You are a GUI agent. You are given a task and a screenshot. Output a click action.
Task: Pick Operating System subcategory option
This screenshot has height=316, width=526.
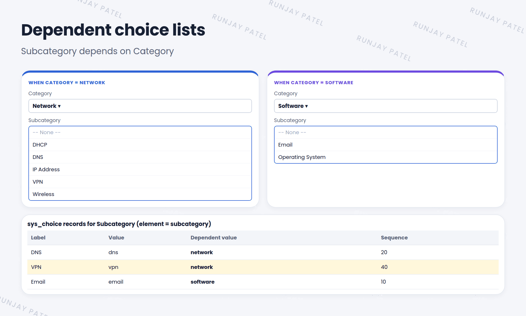pyautogui.click(x=386, y=157)
